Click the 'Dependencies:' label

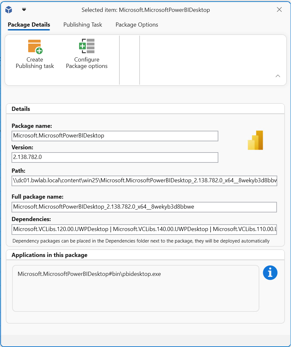tap(31, 219)
